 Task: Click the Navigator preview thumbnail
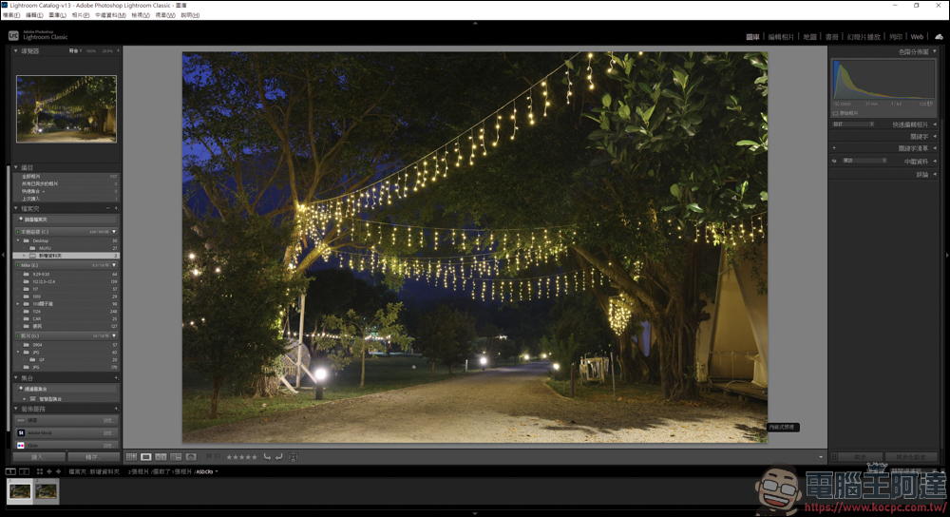click(66, 109)
